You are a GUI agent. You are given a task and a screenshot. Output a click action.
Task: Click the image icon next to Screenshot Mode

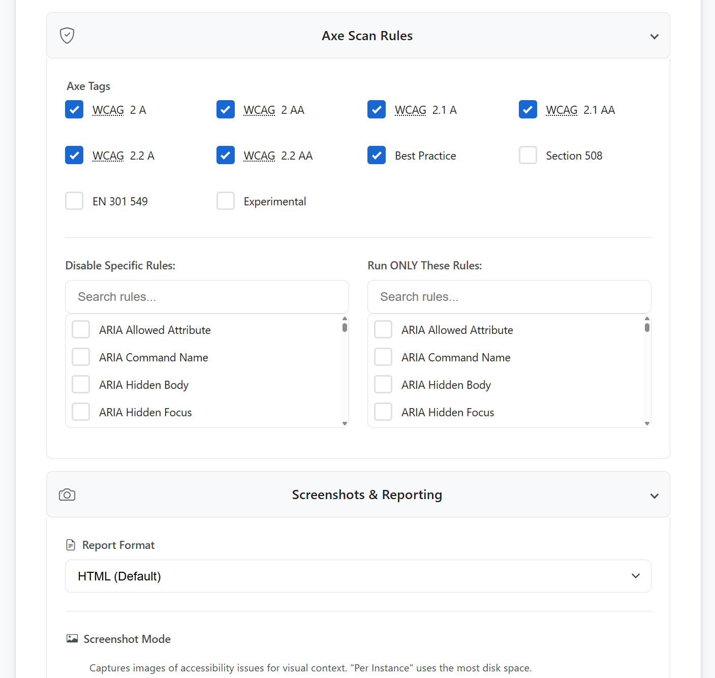[72, 639]
